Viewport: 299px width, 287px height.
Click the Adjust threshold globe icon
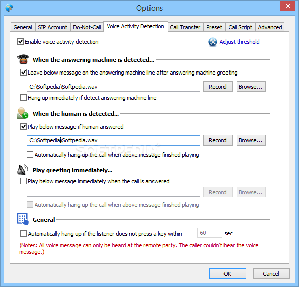click(212, 42)
